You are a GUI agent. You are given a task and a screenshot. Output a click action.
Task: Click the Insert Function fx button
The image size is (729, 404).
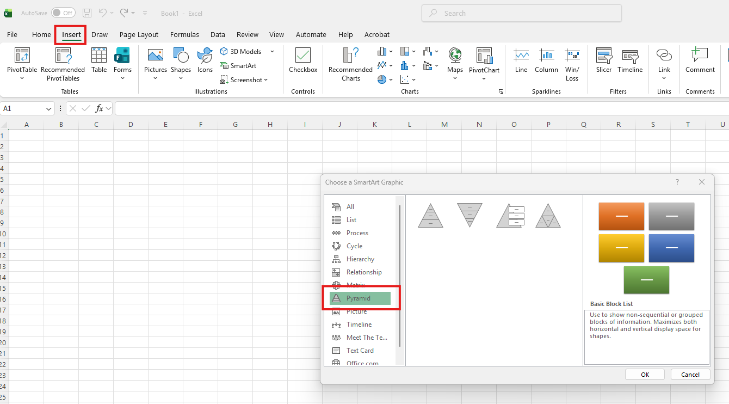[99, 108]
